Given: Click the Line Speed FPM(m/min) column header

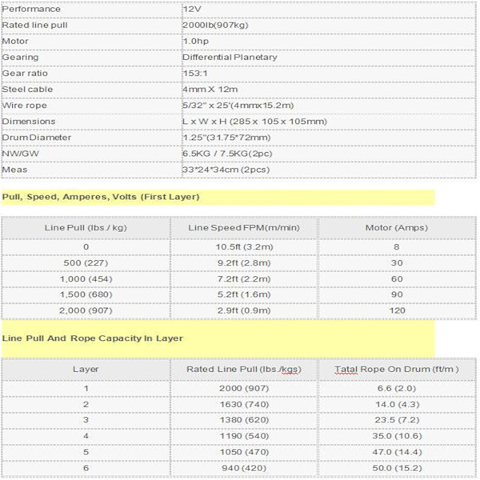Looking at the screenshot, I should [244, 228].
